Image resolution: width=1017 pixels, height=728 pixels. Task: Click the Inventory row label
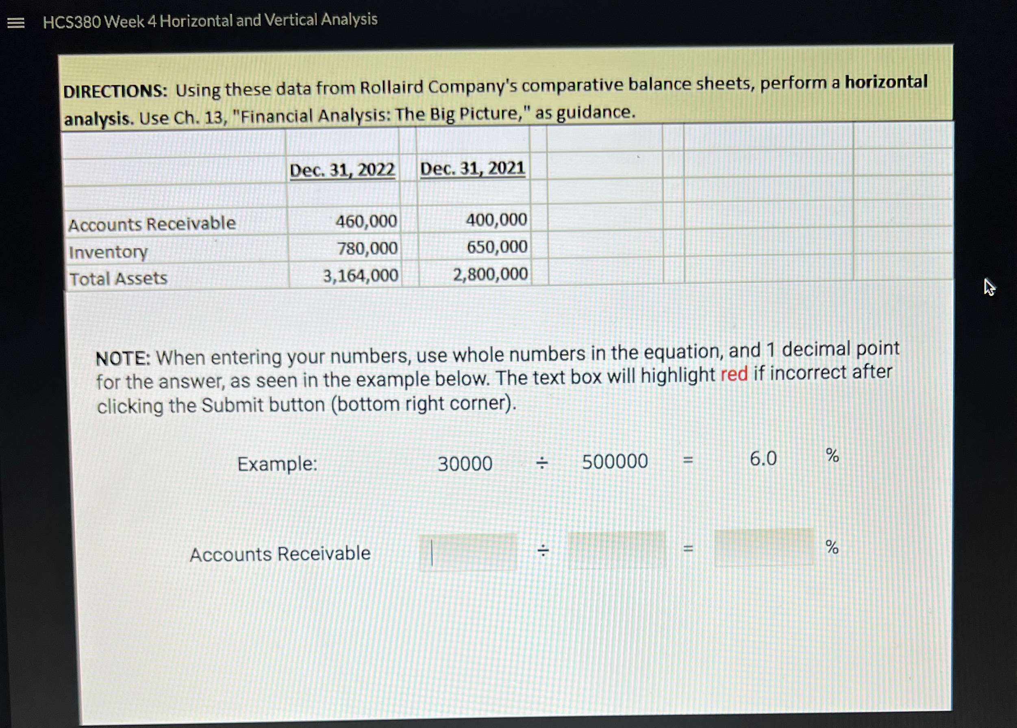pos(108,252)
